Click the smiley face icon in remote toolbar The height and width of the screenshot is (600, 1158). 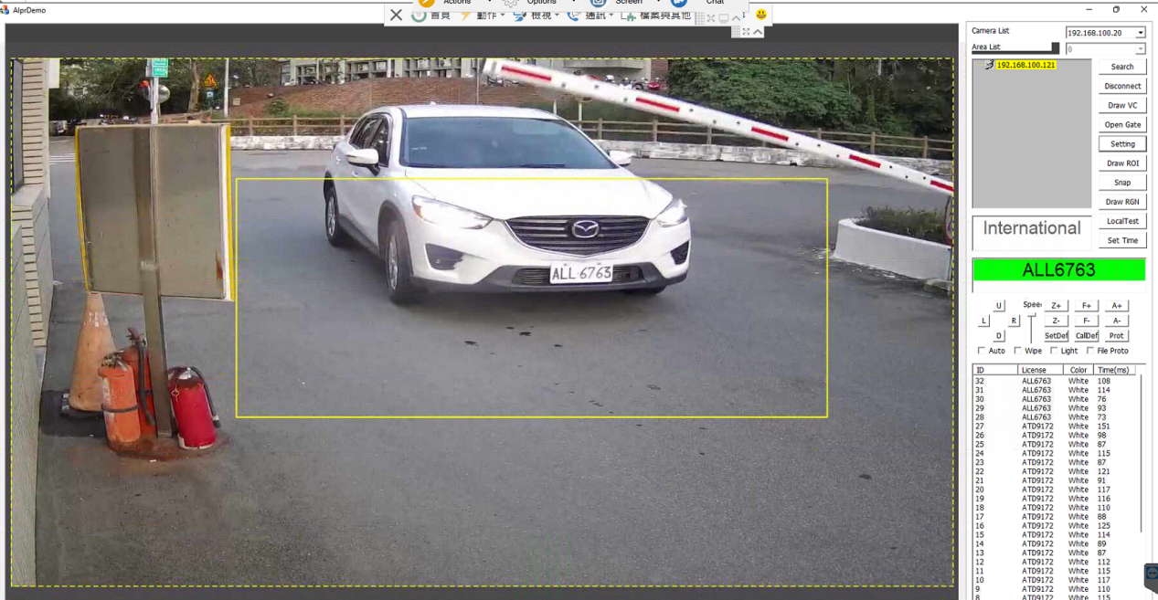point(760,15)
